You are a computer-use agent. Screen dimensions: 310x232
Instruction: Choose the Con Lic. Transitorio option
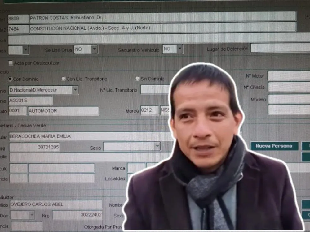coord(64,79)
